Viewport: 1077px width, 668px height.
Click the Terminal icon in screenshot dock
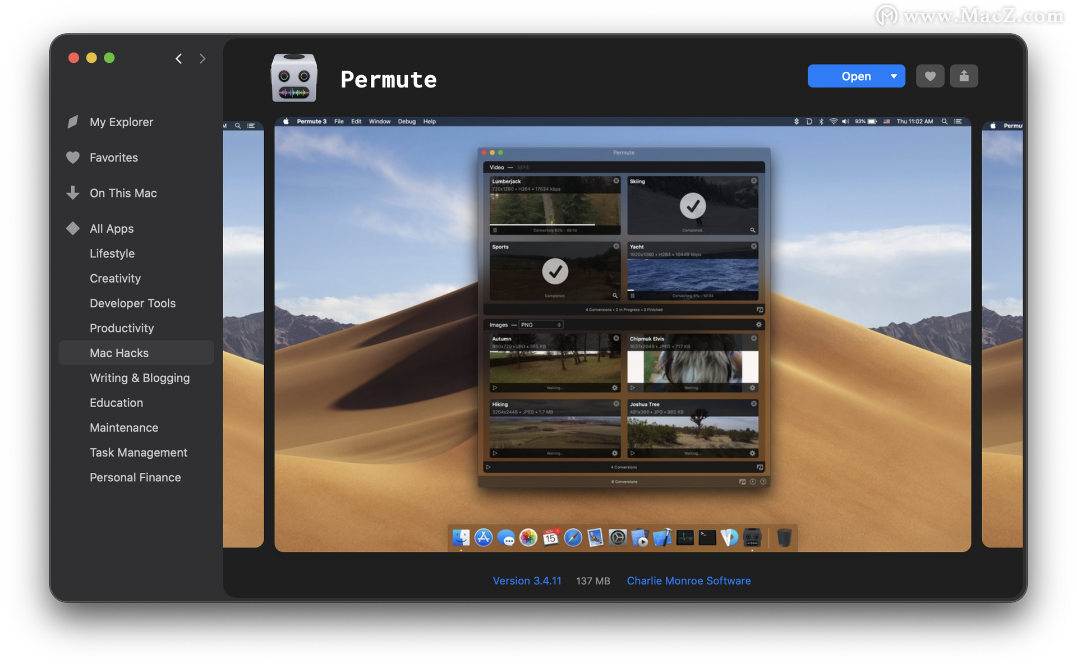(707, 537)
